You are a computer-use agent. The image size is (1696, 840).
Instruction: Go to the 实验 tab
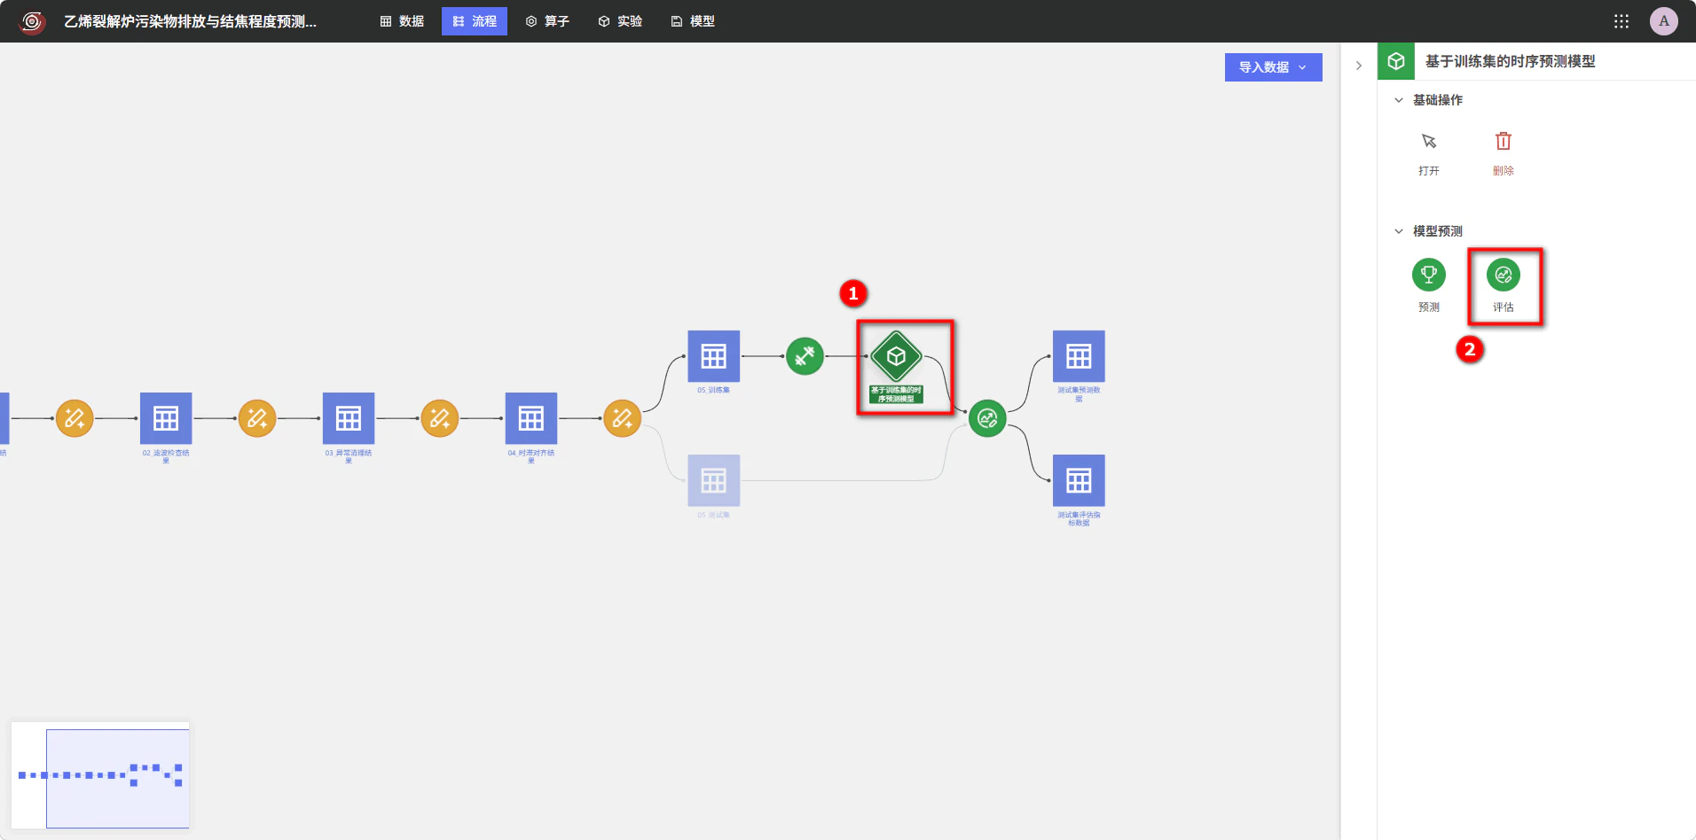coord(620,21)
